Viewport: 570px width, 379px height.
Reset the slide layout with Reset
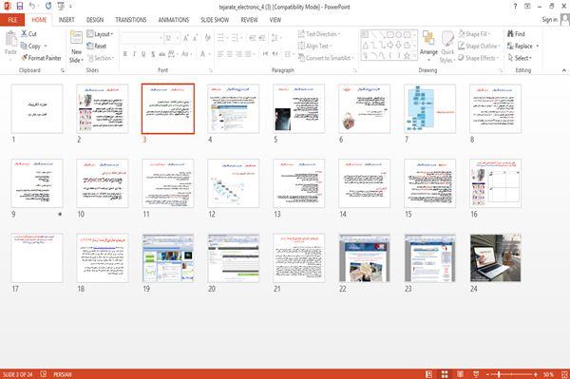[97, 46]
